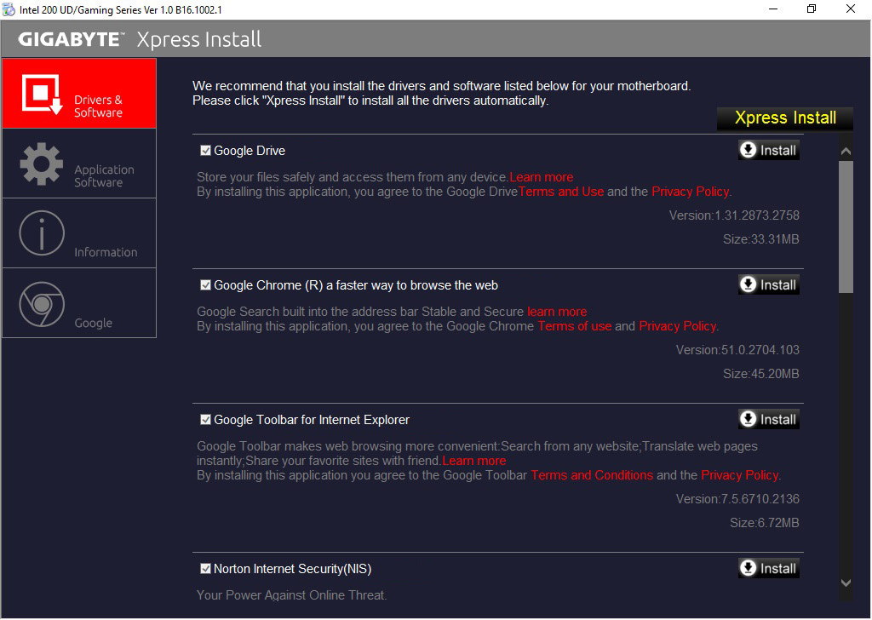The height and width of the screenshot is (620, 872).
Task: Click the Chrome logo icon in the sidebar
Action: click(x=40, y=301)
